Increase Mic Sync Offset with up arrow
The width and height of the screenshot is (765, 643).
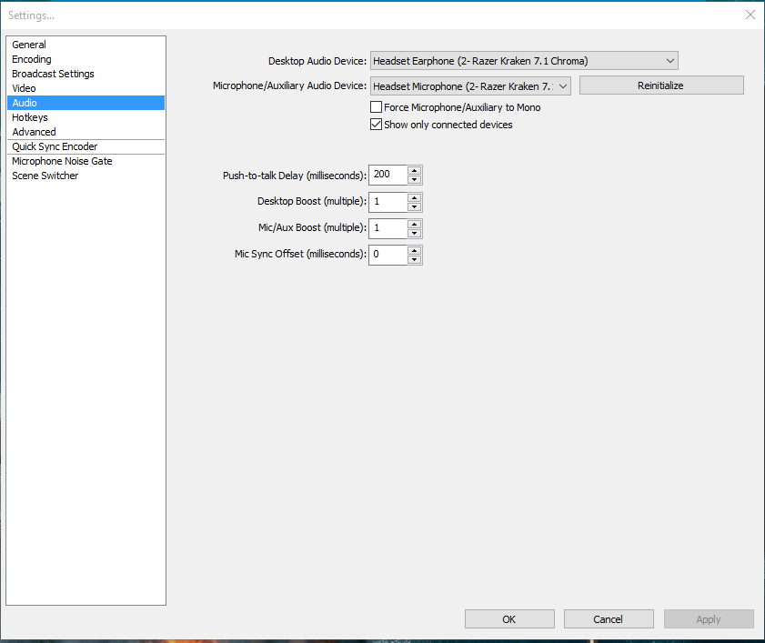click(x=415, y=250)
